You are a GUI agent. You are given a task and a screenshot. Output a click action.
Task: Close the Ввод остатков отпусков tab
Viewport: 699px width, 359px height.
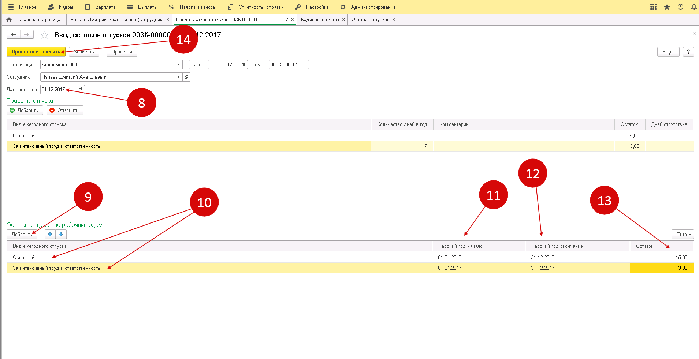[293, 20]
